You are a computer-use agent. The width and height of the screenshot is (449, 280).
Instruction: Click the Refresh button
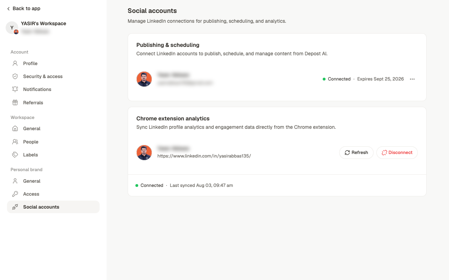tap(356, 153)
